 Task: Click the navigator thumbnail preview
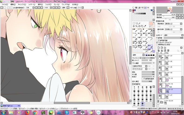[x=170, y=10]
